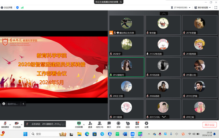Click the Leave Meeting button

pos(209,125)
